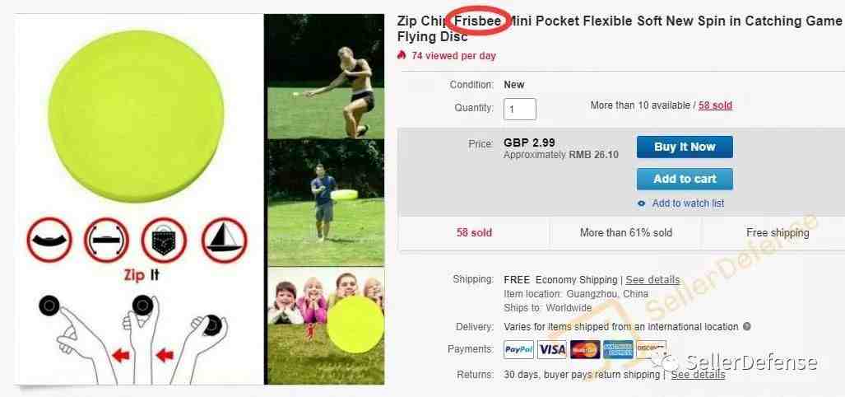Click the Buy It Now button
Screen dimensions: 845x397
pyautogui.click(x=685, y=147)
